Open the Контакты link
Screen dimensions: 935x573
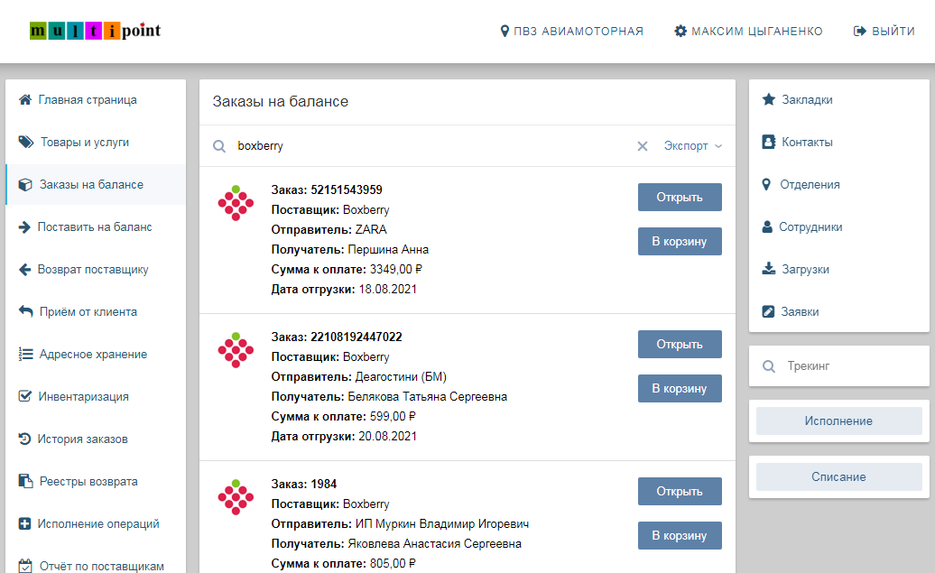[839, 142]
